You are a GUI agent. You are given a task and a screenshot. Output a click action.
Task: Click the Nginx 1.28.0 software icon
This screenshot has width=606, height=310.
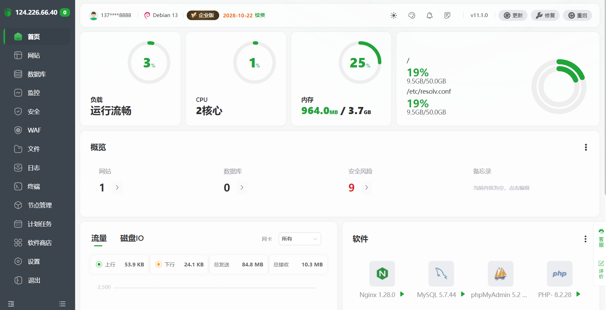382,274
